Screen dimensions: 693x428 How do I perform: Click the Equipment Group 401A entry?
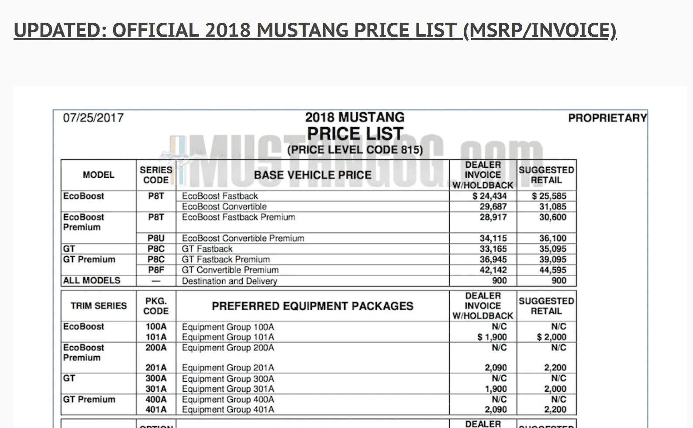click(x=228, y=410)
